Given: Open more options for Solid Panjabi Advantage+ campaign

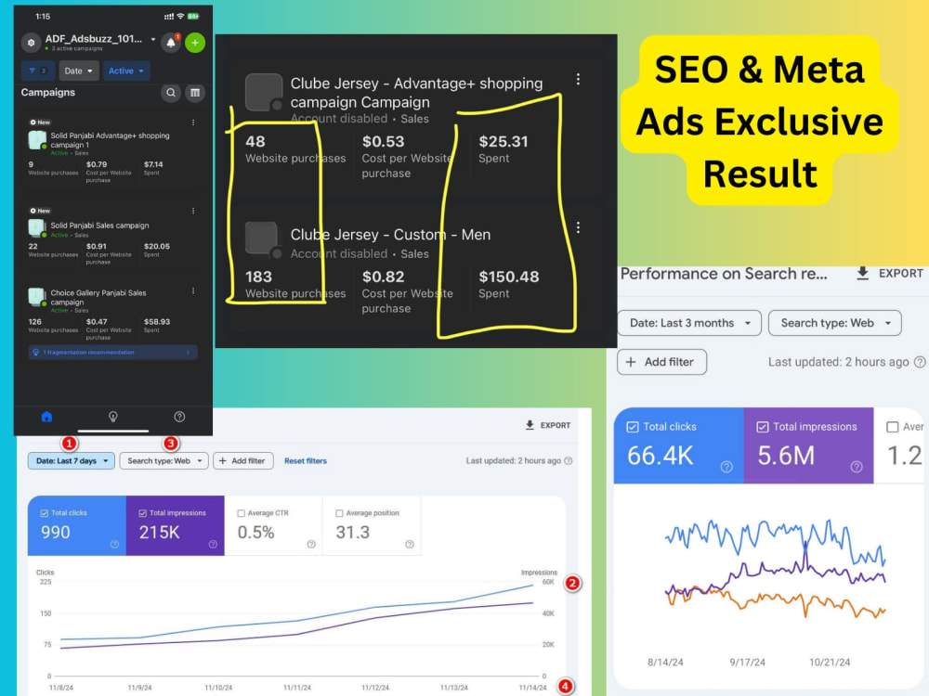Looking at the screenshot, I should pos(193,122).
